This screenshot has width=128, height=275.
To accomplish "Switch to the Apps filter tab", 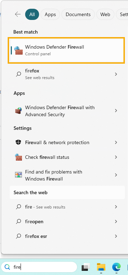I will [x=50, y=14].
